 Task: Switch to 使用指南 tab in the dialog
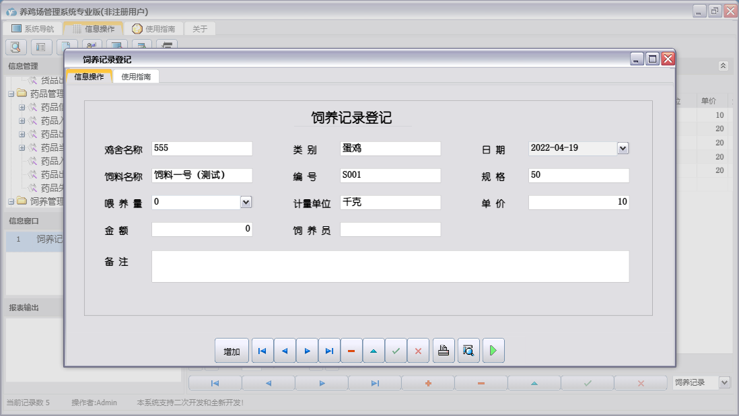136,77
